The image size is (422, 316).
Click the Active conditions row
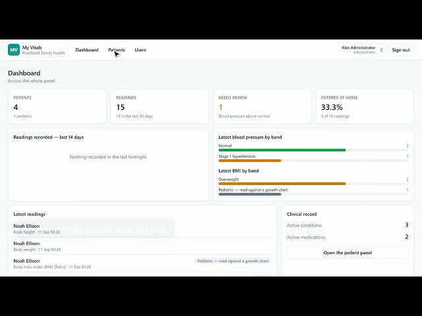(x=347, y=225)
